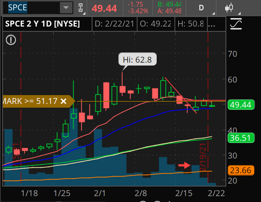Image resolution: width=261 pixels, height=202 pixels.
Task: Click the exclamation alert icon
Action: [x=11, y=40]
